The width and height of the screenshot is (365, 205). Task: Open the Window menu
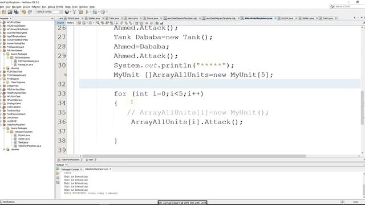click(84, 7)
